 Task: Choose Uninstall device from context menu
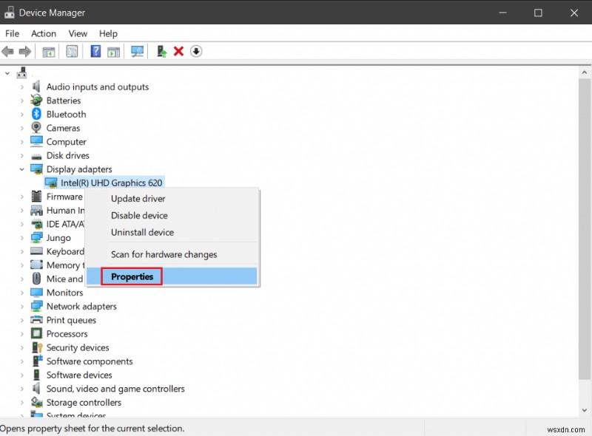point(172,232)
